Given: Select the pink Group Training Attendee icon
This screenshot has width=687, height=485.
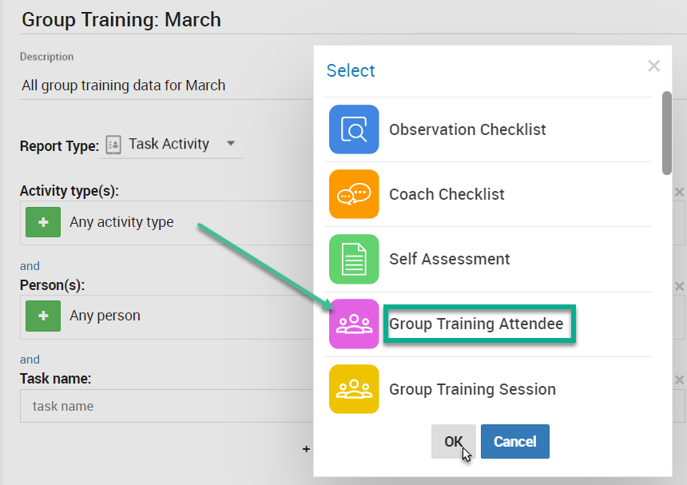Looking at the screenshot, I should (354, 324).
